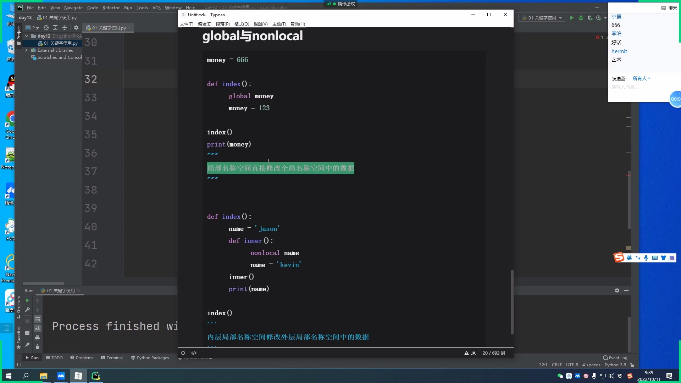Image resolution: width=681 pixels, height=383 pixels.
Task: Start debugging with the bug icon
Action: 581,18
